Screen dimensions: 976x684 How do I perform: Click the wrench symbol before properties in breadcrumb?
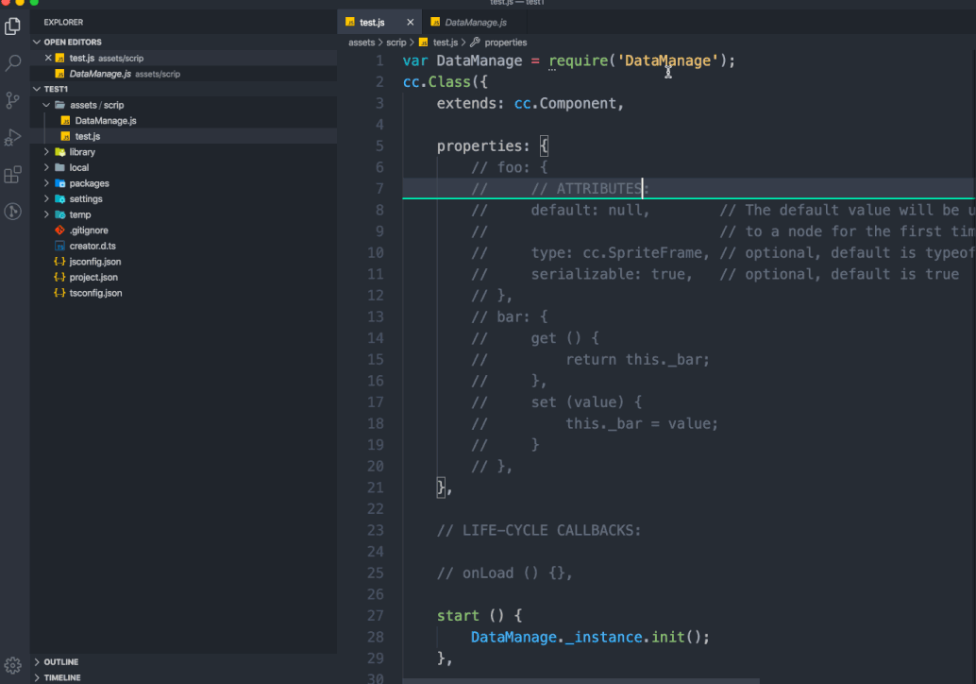tap(477, 43)
